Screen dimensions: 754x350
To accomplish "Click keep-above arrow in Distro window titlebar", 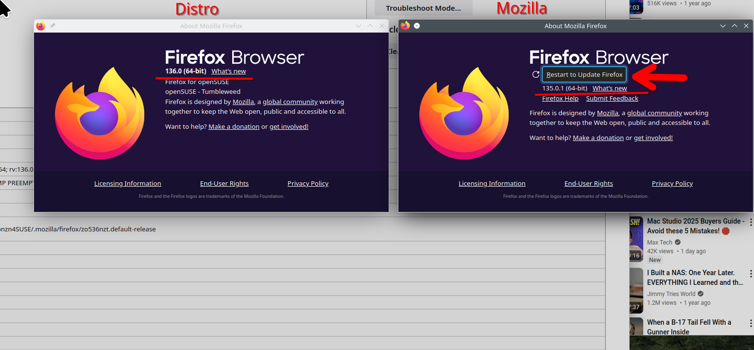I will [370, 26].
